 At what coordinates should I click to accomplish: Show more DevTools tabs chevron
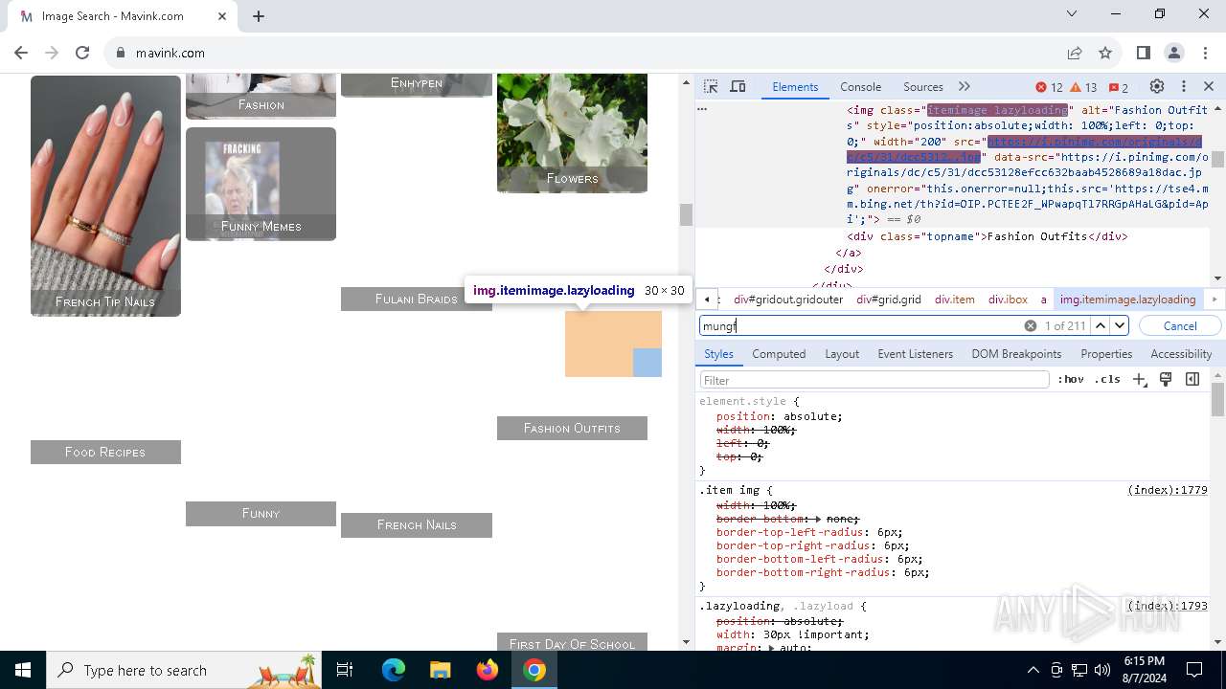click(x=964, y=86)
